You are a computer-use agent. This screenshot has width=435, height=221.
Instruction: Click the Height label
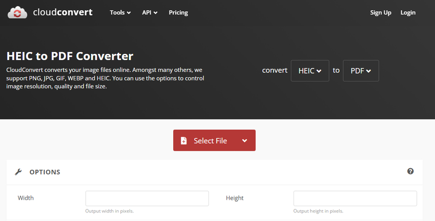coord(235,198)
